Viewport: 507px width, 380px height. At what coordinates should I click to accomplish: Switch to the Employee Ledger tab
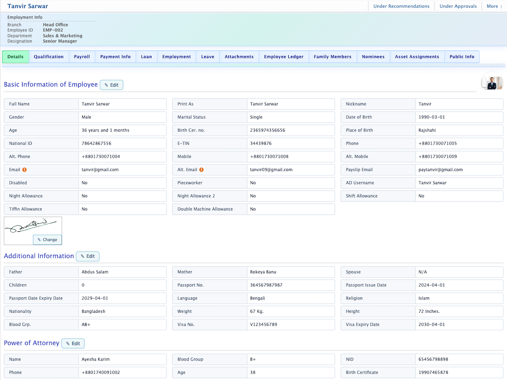[x=283, y=56]
